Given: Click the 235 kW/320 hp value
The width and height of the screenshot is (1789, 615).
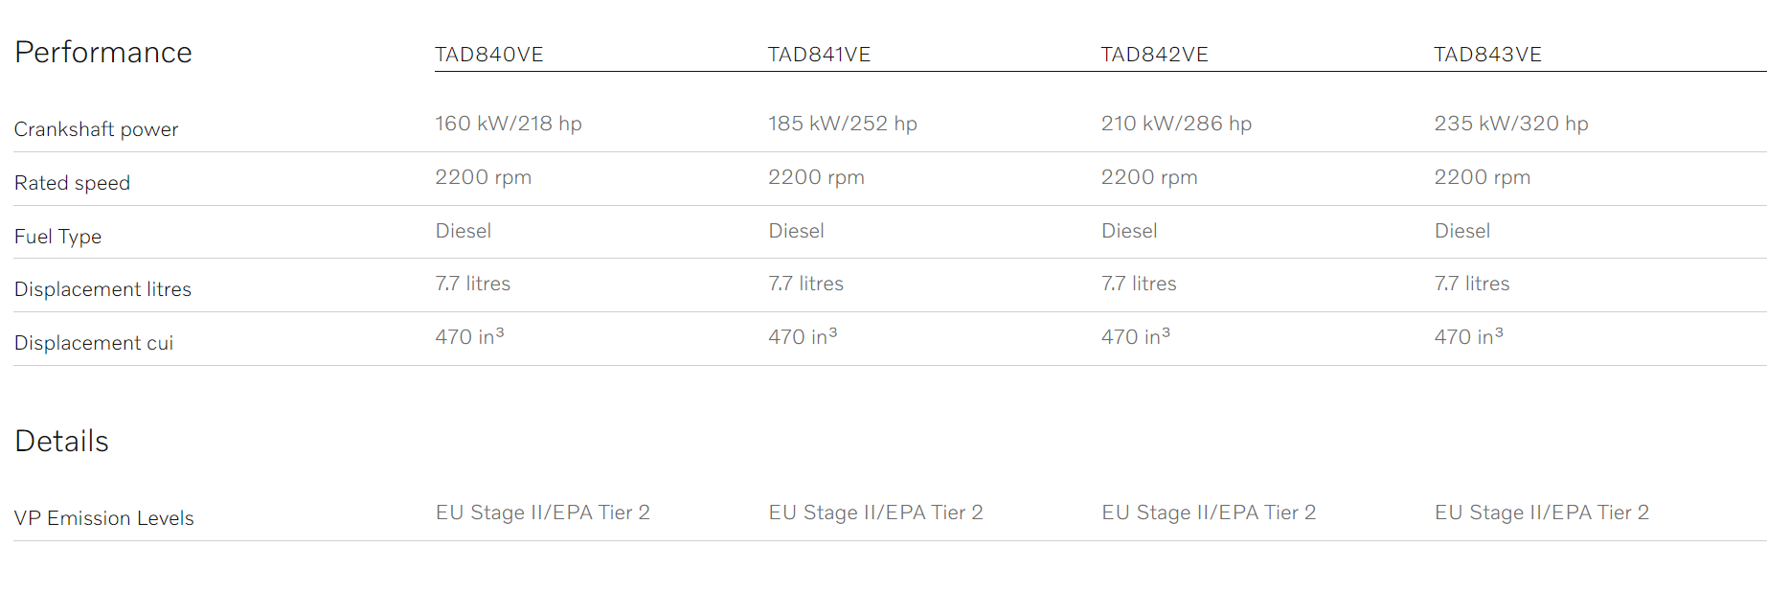Looking at the screenshot, I should click(1510, 124).
